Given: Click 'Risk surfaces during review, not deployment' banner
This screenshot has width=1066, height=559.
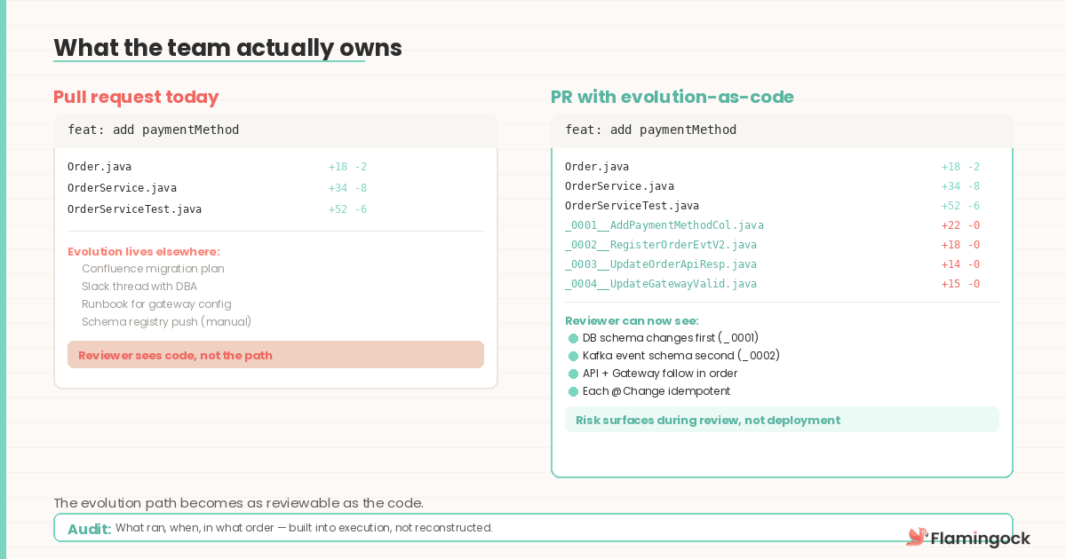Looking at the screenshot, I should (x=782, y=420).
